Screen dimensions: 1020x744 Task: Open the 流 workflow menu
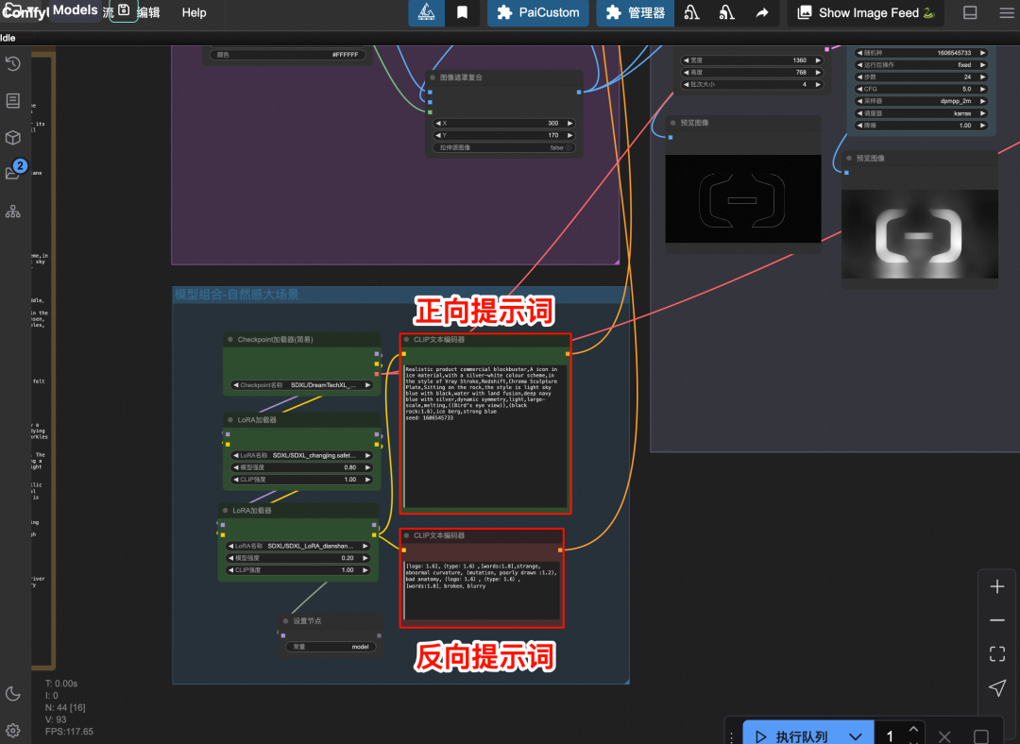[108, 12]
